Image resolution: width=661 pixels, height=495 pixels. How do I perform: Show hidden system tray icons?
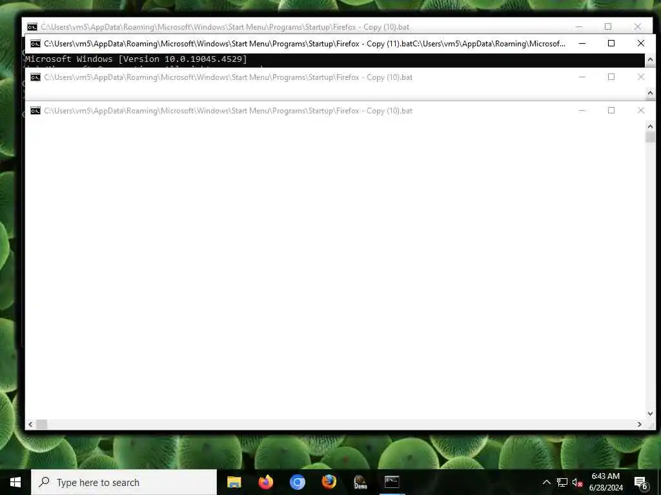(x=546, y=482)
